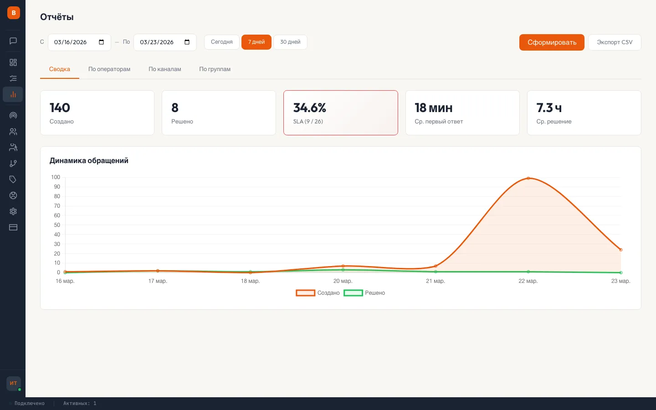This screenshot has width=656, height=410.
Task: Open the billing card sidebar icon
Action: click(13, 227)
